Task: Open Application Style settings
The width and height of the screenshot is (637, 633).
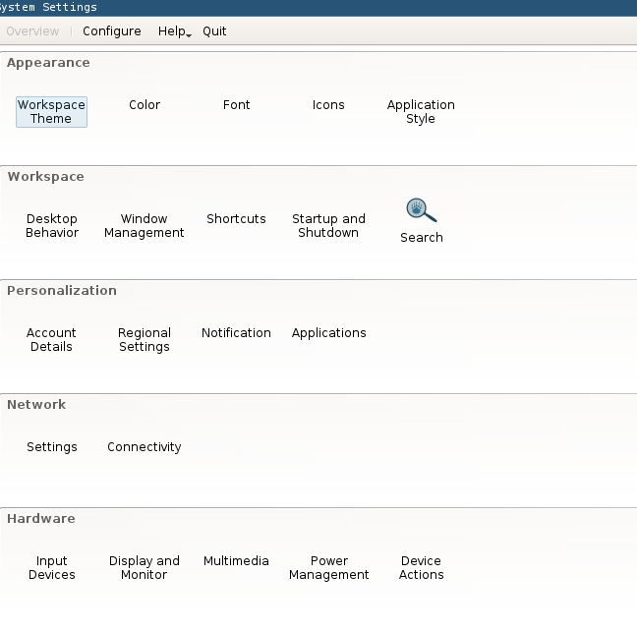Action: [421, 112]
